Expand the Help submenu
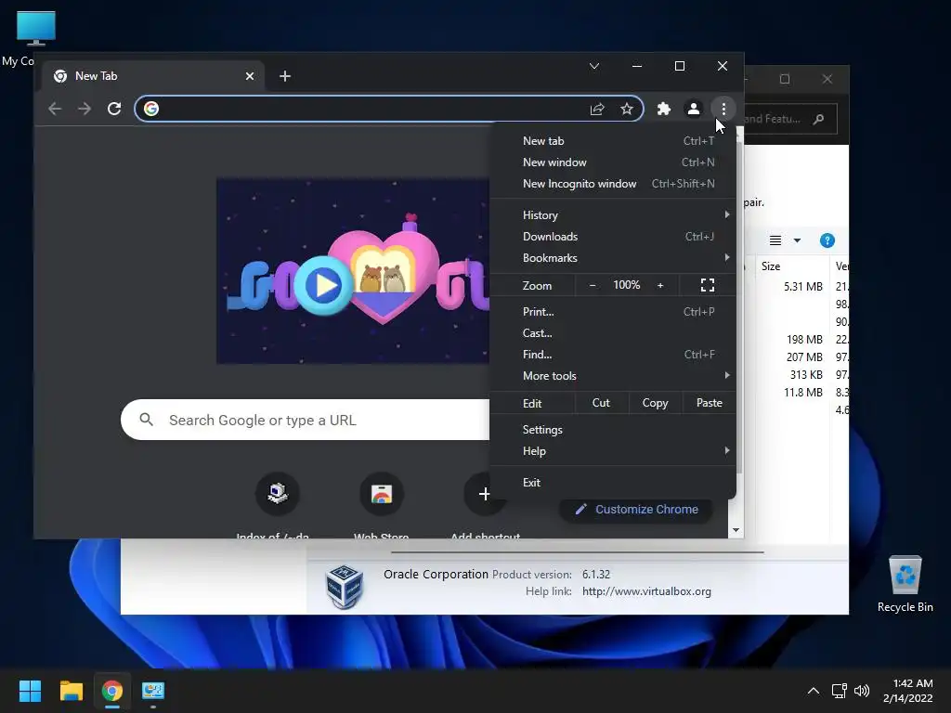Viewport: 951px width, 713px height. pyautogui.click(x=613, y=451)
